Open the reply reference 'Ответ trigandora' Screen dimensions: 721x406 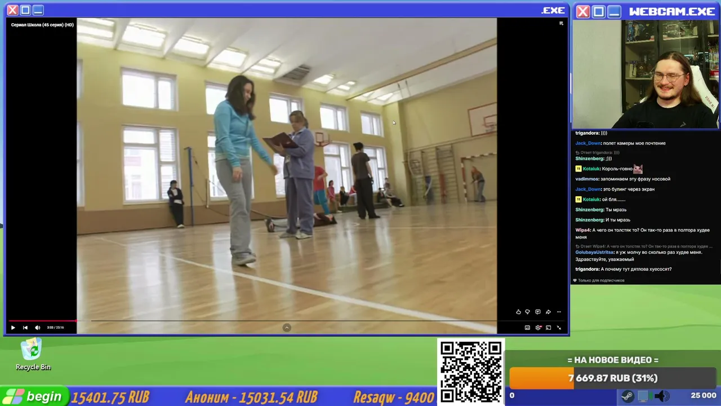(598, 153)
